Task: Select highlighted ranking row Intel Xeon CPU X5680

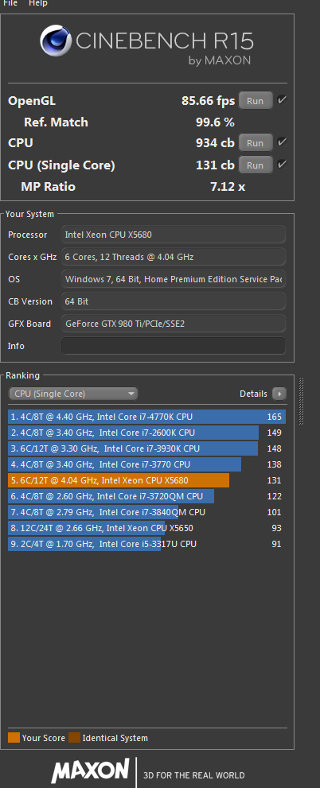Action: click(147, 480)
